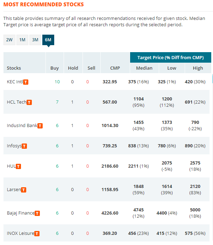Click the Median target price header

[x=144, y=68]
